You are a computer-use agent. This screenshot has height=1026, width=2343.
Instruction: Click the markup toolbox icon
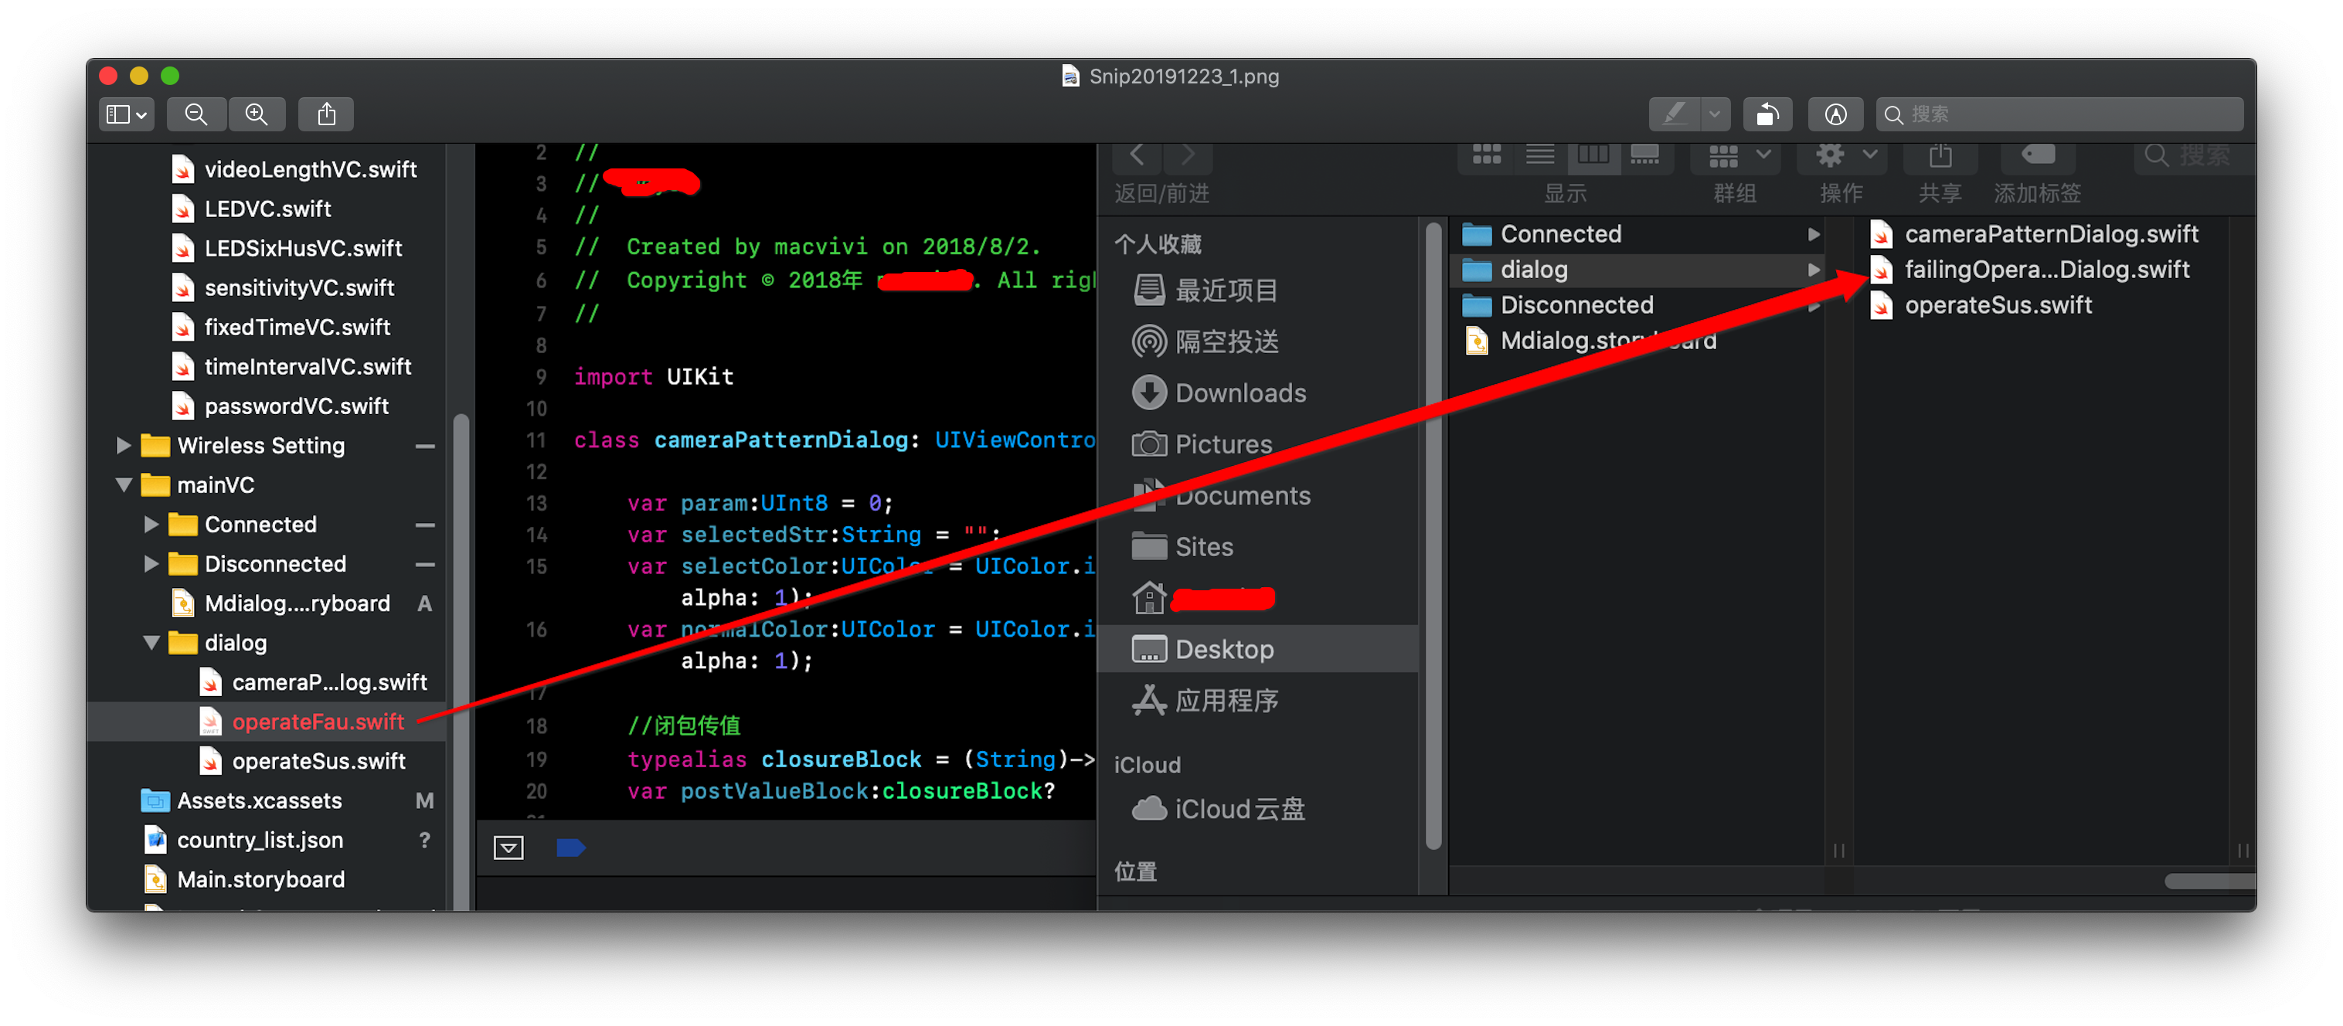pos(1835,114)
